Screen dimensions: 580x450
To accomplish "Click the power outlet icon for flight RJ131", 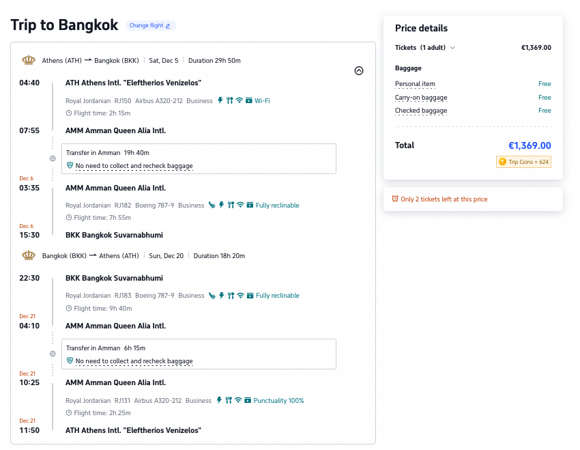I will pos(219,400).
